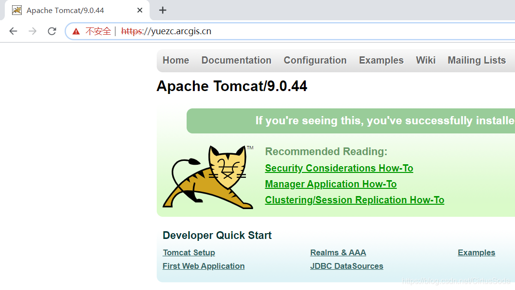515x290 pixels.
Task: Open a new tab with the plus button
Action: (x=163, y=11)
